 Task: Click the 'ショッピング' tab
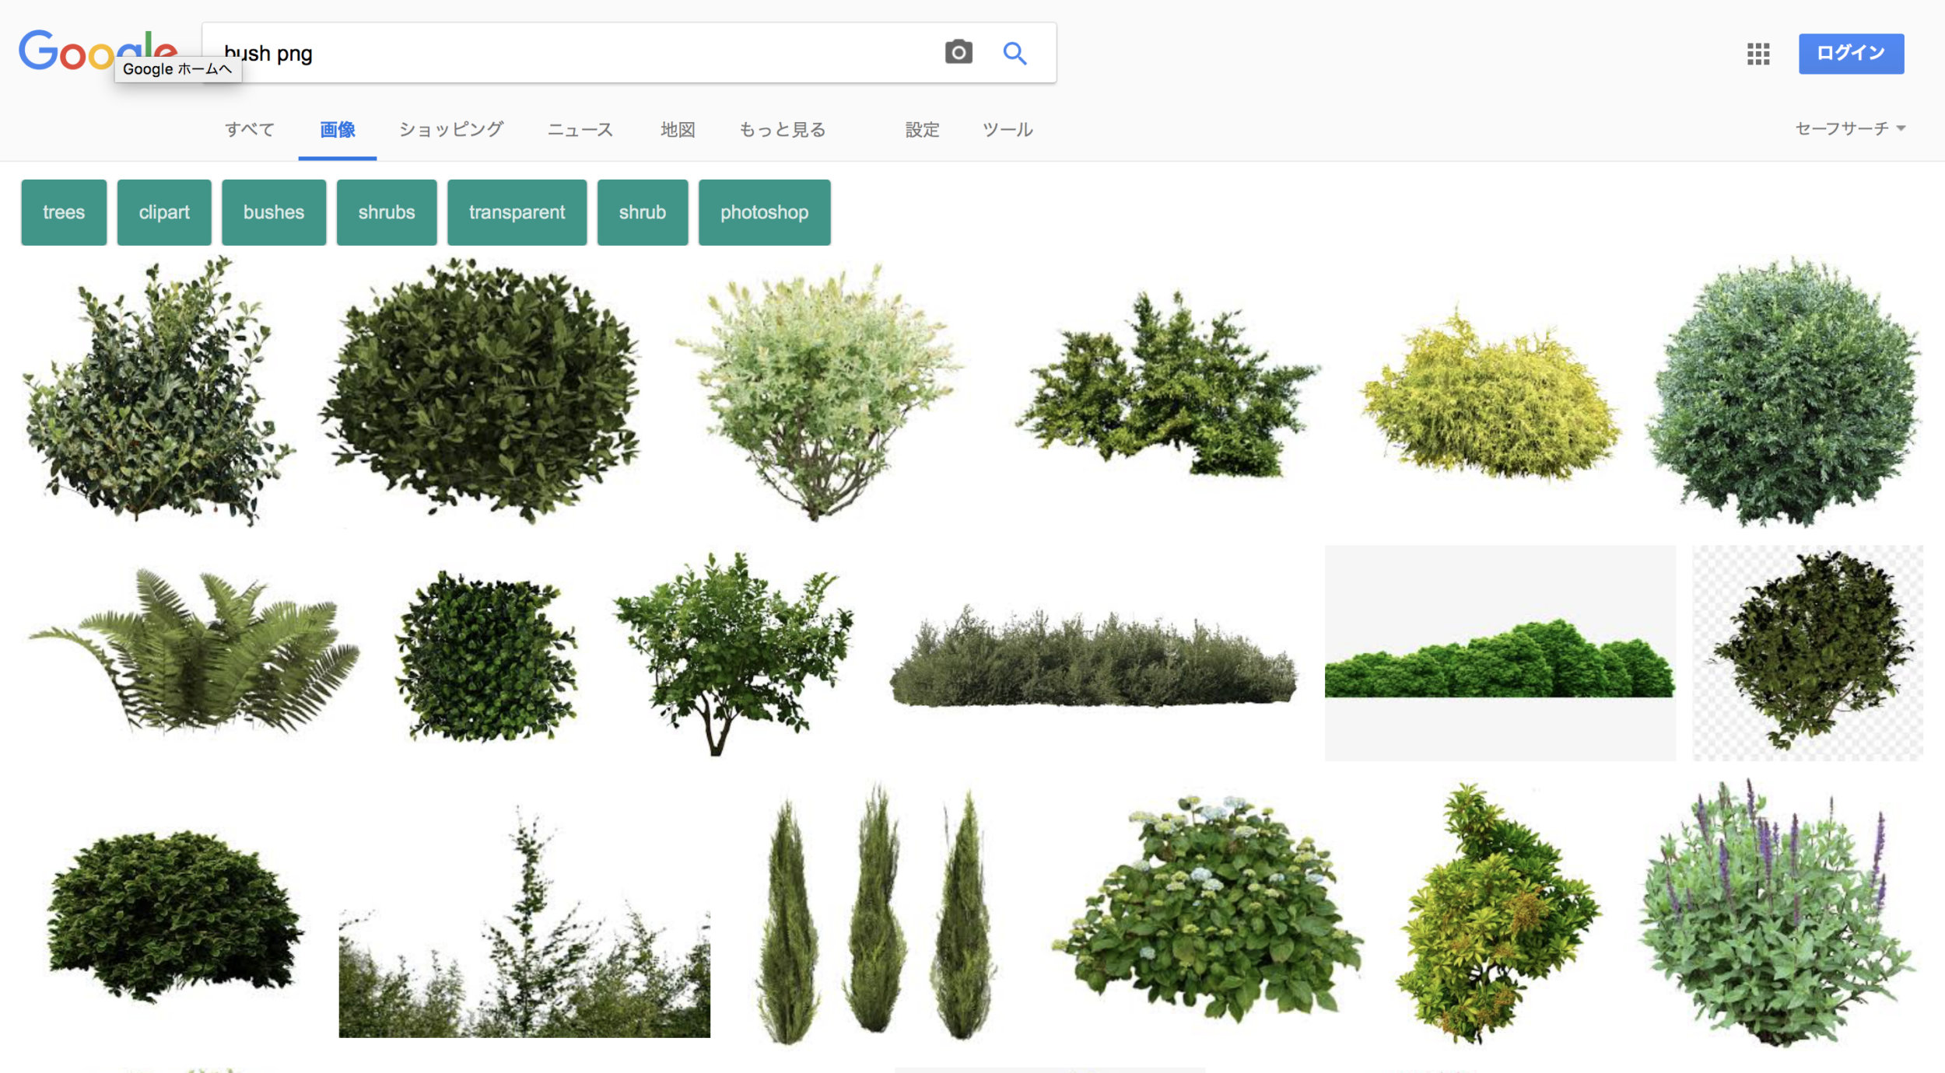coord(451,128)
